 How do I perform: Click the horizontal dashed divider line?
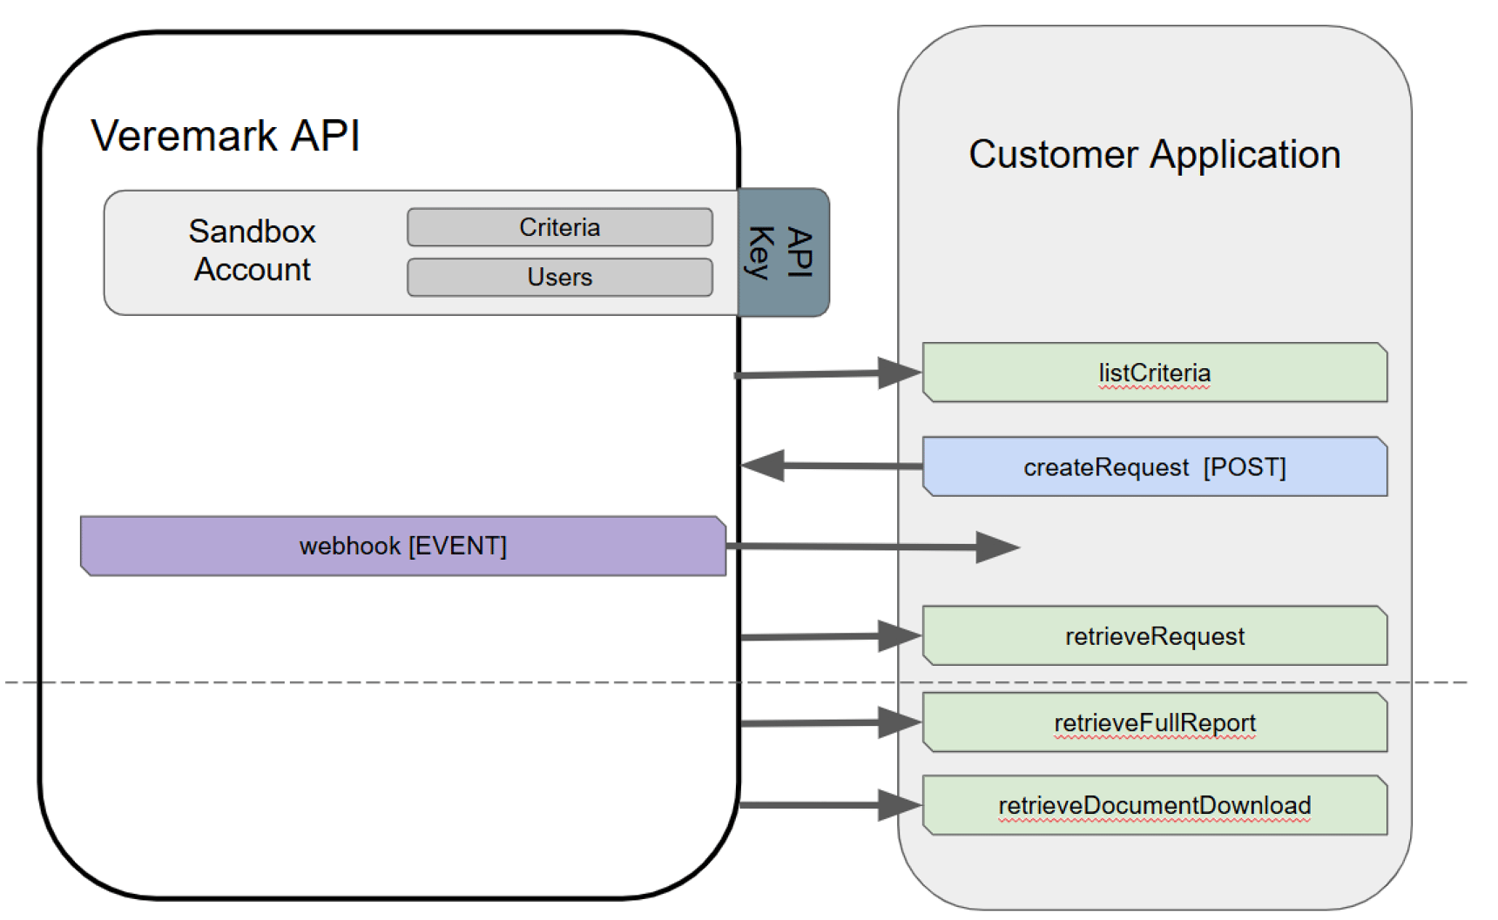[435, 682]
